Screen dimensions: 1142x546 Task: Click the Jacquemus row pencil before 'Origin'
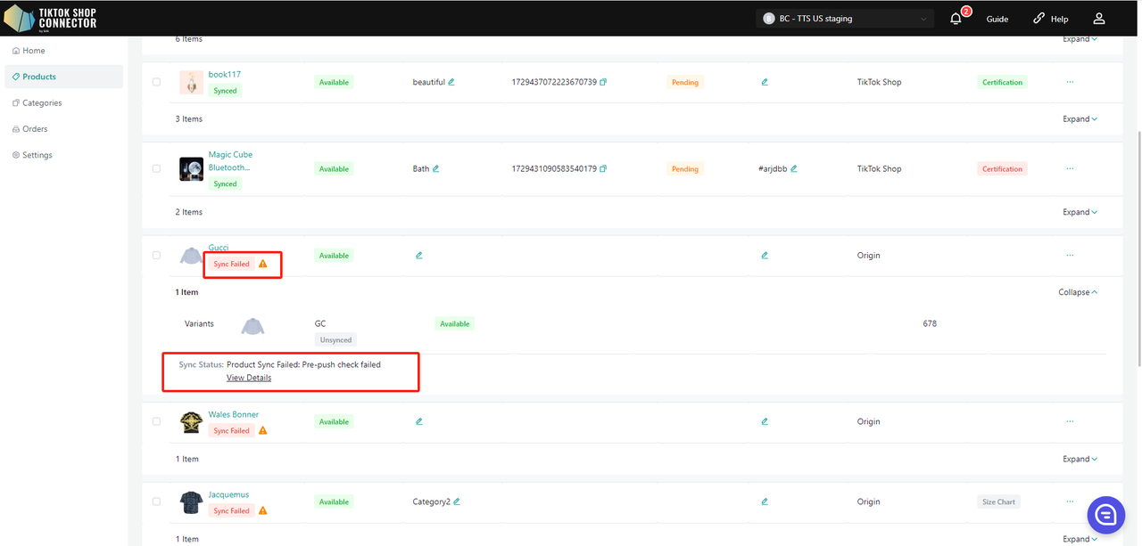(x=765, y=501)
